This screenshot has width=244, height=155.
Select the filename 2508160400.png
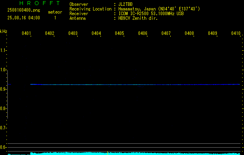point(24,10)
